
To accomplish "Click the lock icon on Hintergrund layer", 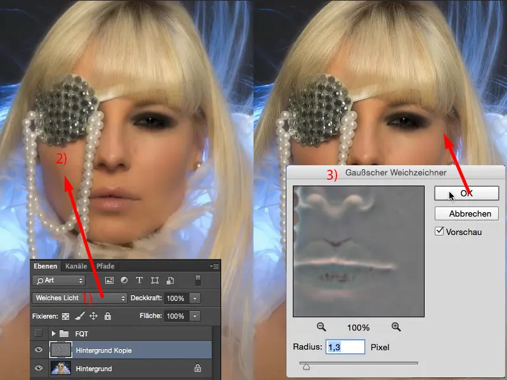I will (x=198, y=368).
